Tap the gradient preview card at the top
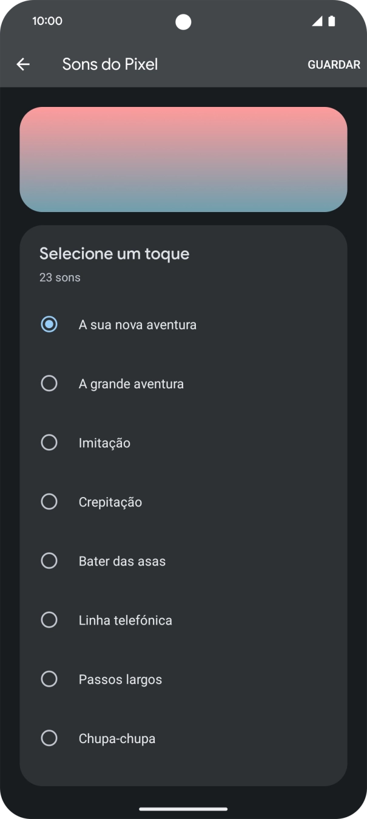Viewport: 367px width, 819px height. [183, 159]
